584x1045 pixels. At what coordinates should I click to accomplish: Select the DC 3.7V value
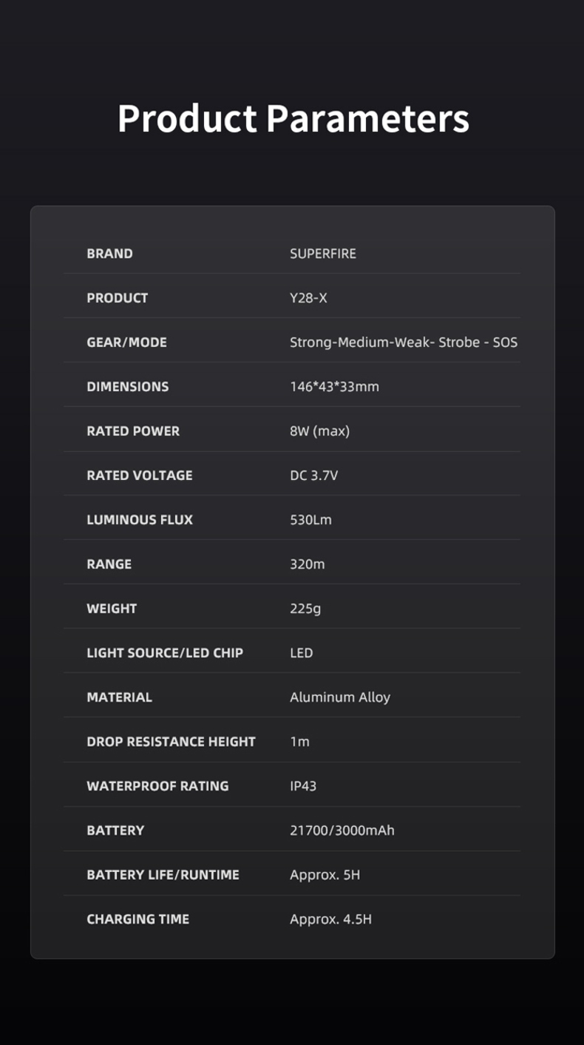click(x=313, y=476)
